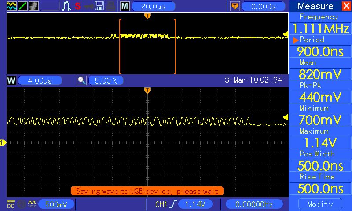This screenshot has height=211, width=352.
Task: Open the 500mV vertical scale field
Action: pyautogui.click(x=56, y=204)
